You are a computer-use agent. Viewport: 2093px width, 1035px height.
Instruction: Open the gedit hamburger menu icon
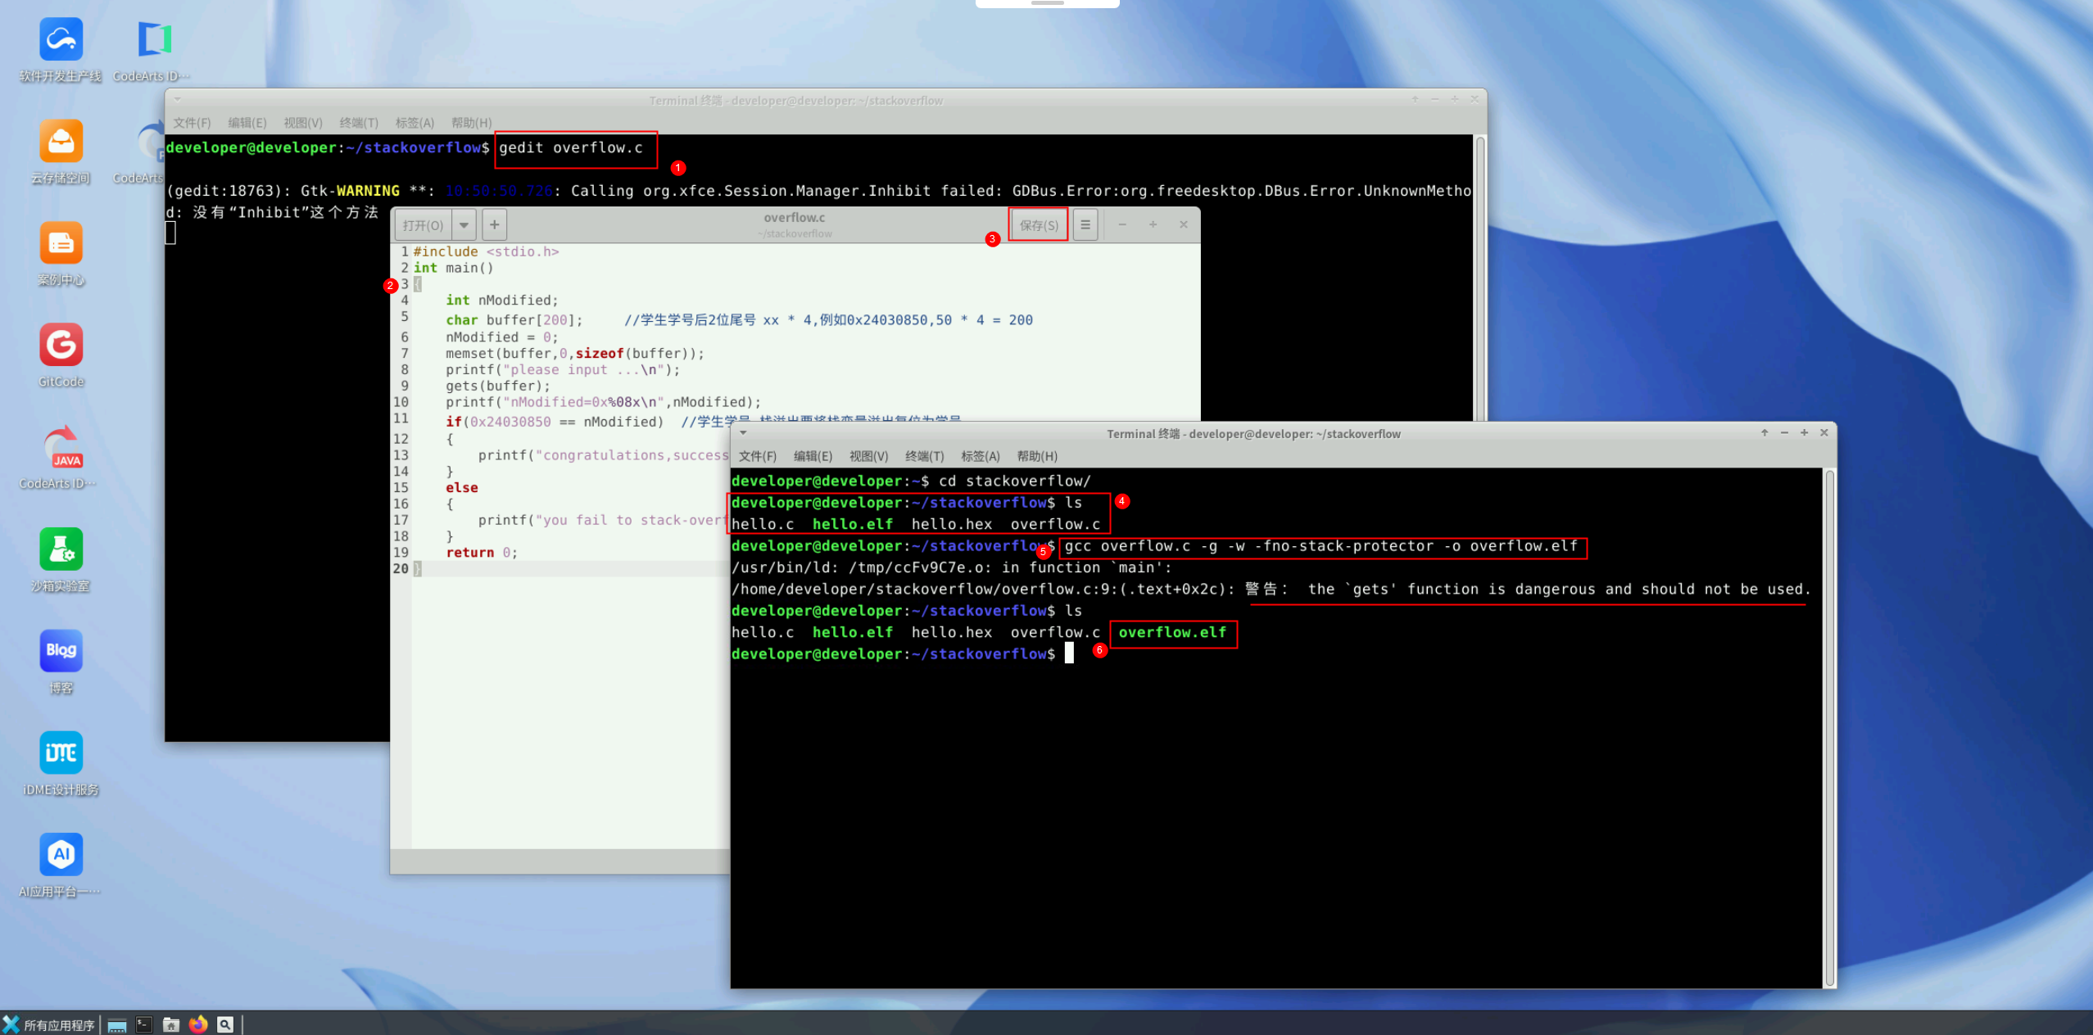coord(1085,224)
